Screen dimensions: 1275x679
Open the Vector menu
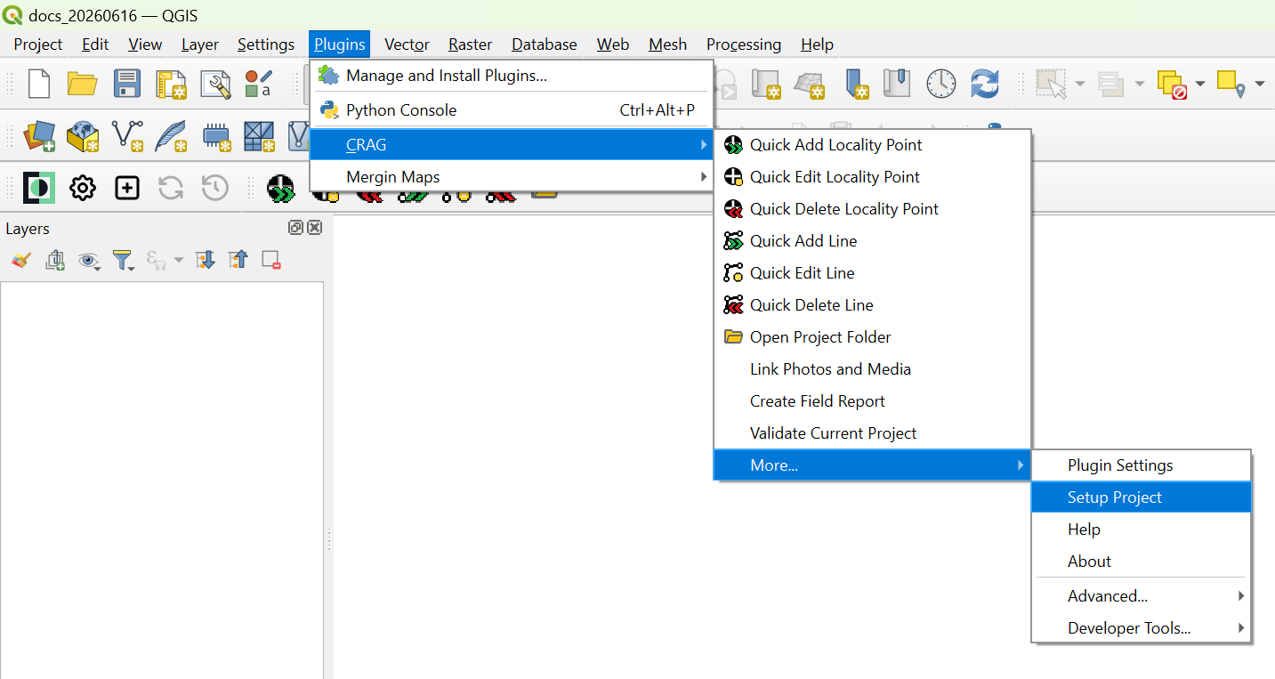tap(407, 44)
